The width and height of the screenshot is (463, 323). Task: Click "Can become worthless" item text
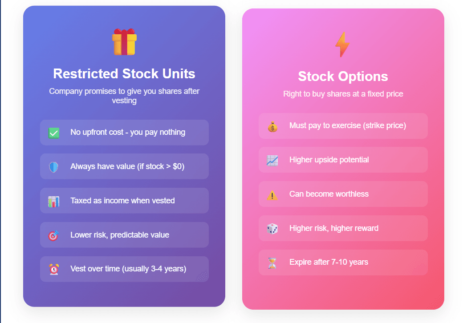pos(329,194)
